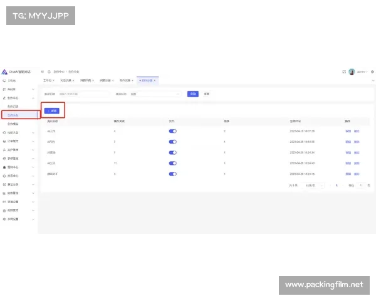This screenshot has width=376, height=301.
Task: Click the sidebar collapse icon in header
Action: pos(43,72)
